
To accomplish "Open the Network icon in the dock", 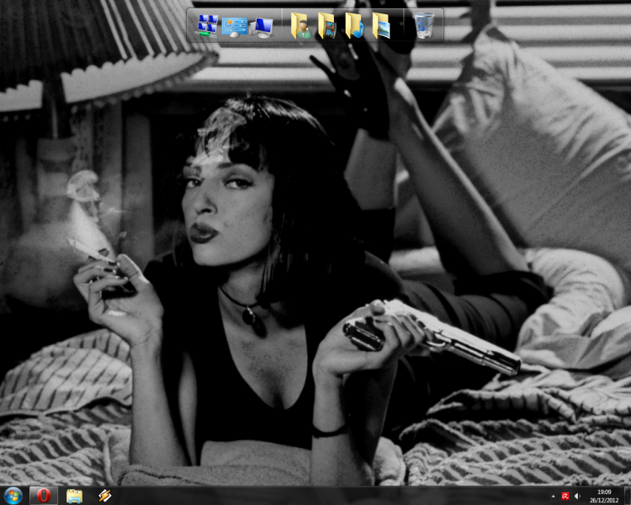I will click(207, 26).
